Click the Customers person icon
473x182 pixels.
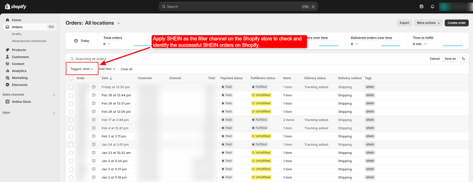click(x=7, y=57)
